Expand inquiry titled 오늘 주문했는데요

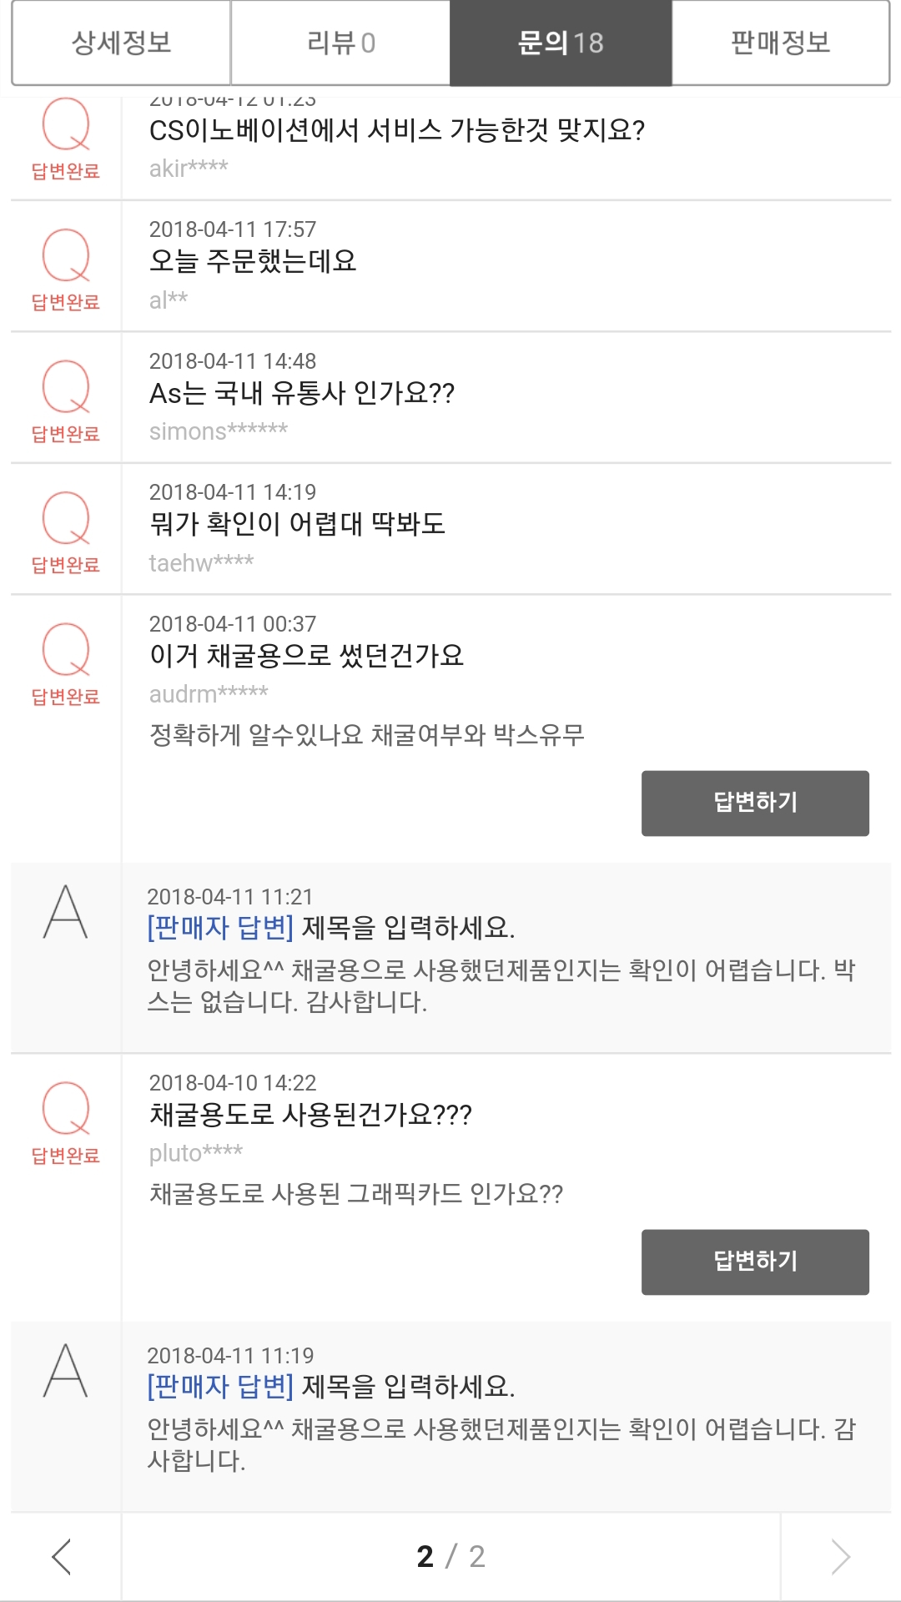tap(253, 261)
